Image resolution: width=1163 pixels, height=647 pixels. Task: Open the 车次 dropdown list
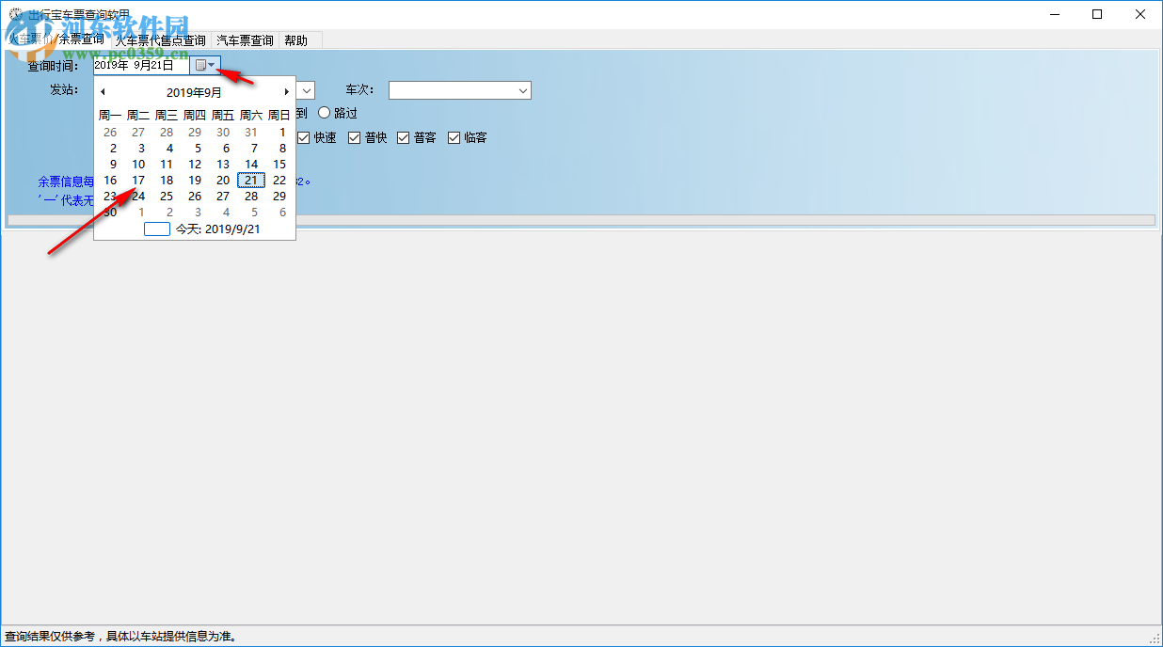coord(523,90)
